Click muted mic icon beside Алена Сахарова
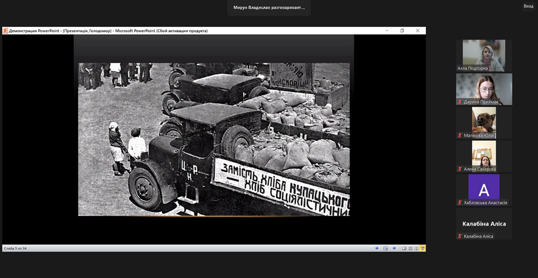 point(460,169)
